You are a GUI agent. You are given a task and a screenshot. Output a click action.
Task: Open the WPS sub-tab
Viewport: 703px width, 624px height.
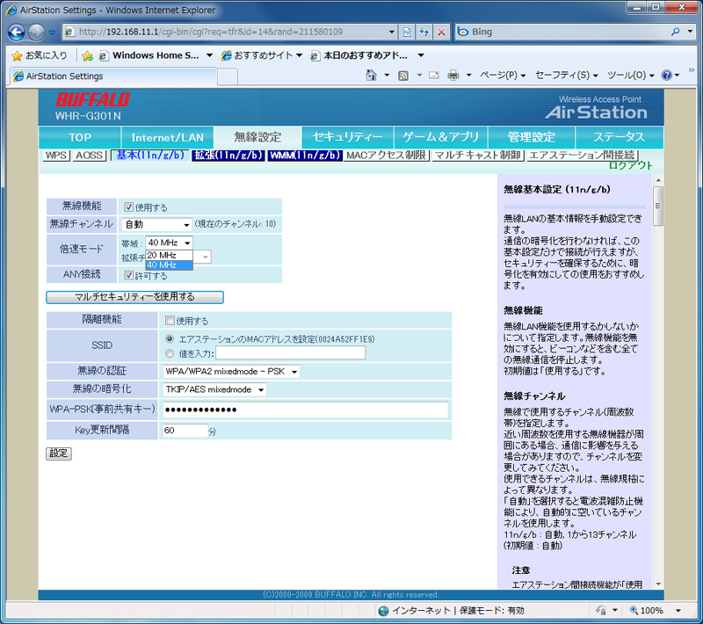[x=56, y=155]
